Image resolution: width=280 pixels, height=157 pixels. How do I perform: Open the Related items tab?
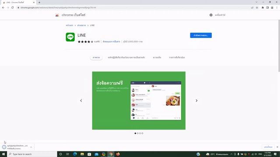pyautogui.click(x=177, y=58)
